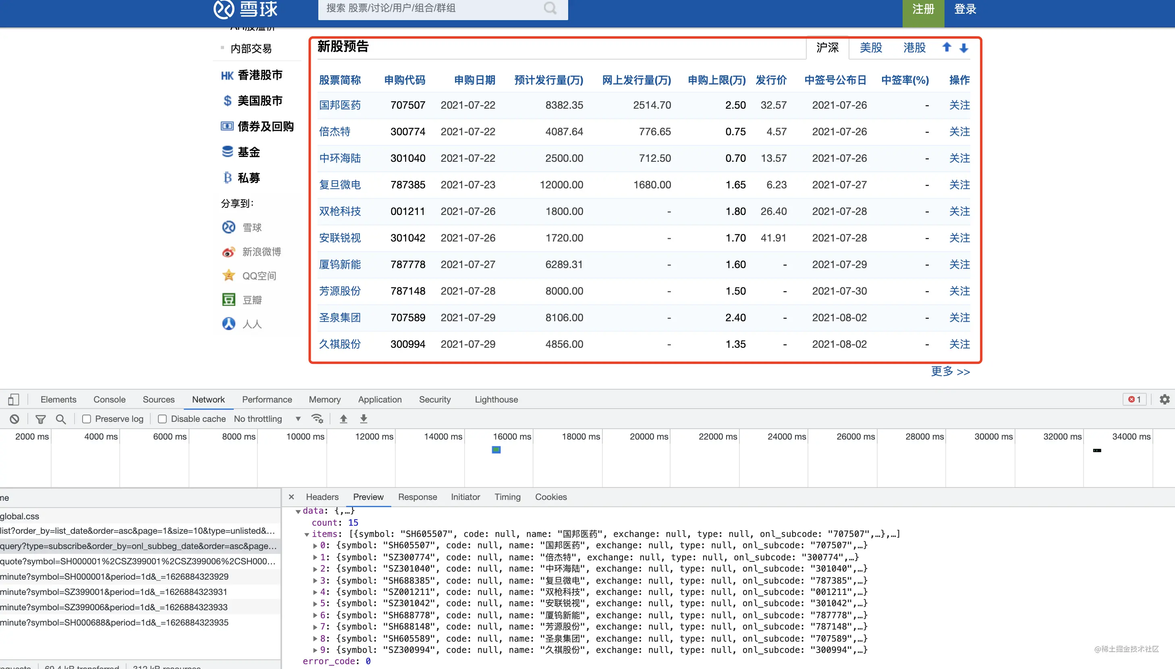Open the Timing tab
The height and width of the screenshot is (669, 1175).
(x=508, y=497)
